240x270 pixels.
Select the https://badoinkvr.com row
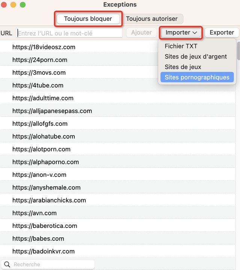118,251
